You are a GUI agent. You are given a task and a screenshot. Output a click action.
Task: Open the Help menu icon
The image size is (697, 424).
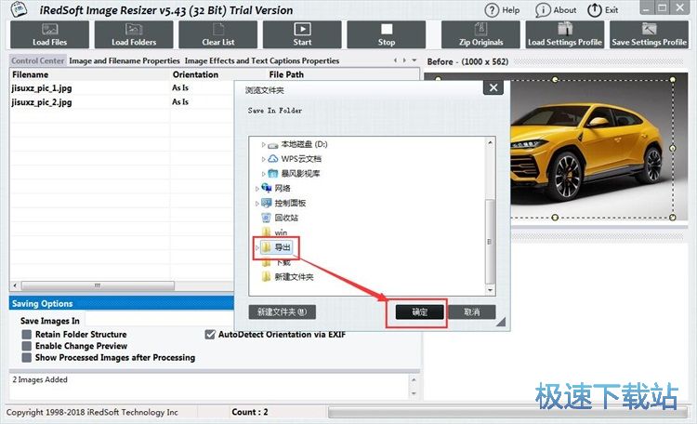point(492,10)
